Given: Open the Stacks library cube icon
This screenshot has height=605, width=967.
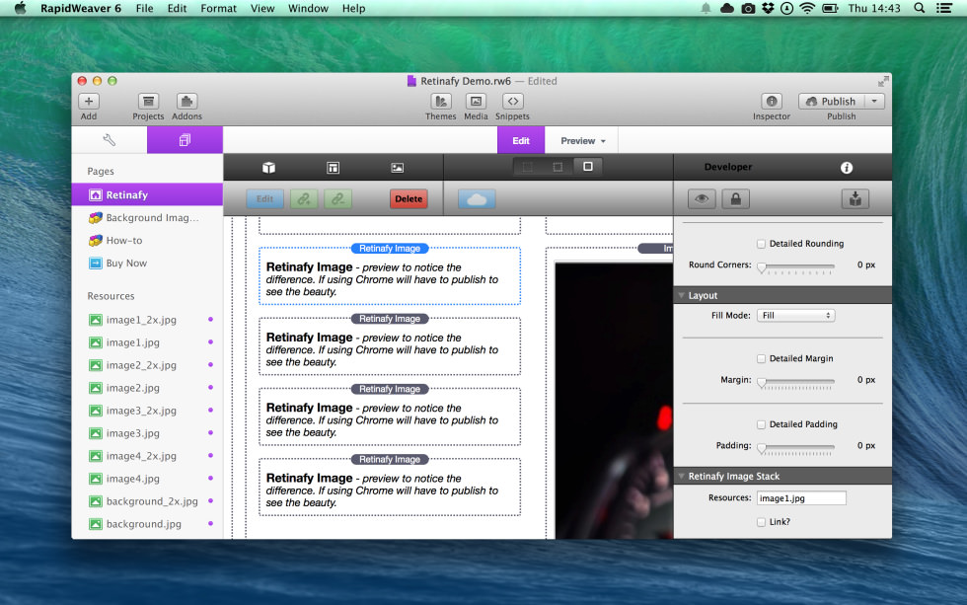Looking at the screenshot, I should [268, 167].
